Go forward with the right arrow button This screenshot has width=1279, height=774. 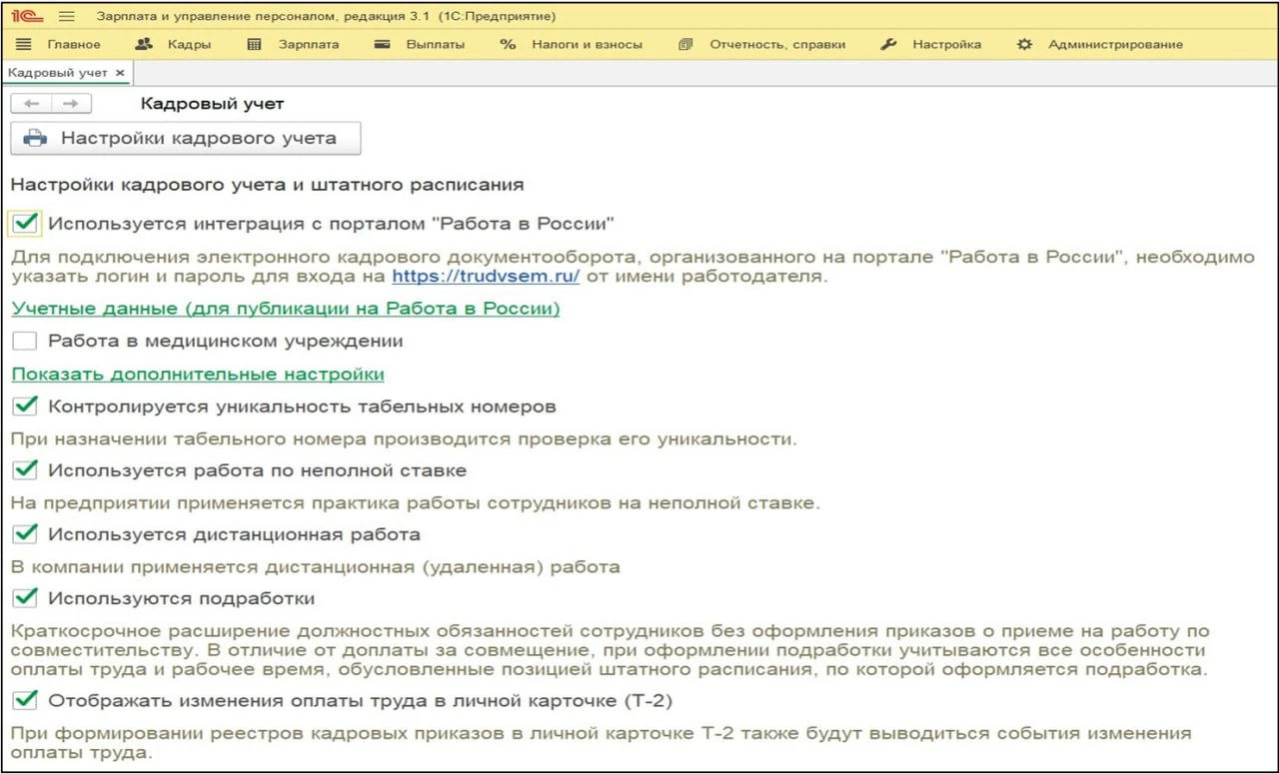pyautogui.click(x=71, y=104)
